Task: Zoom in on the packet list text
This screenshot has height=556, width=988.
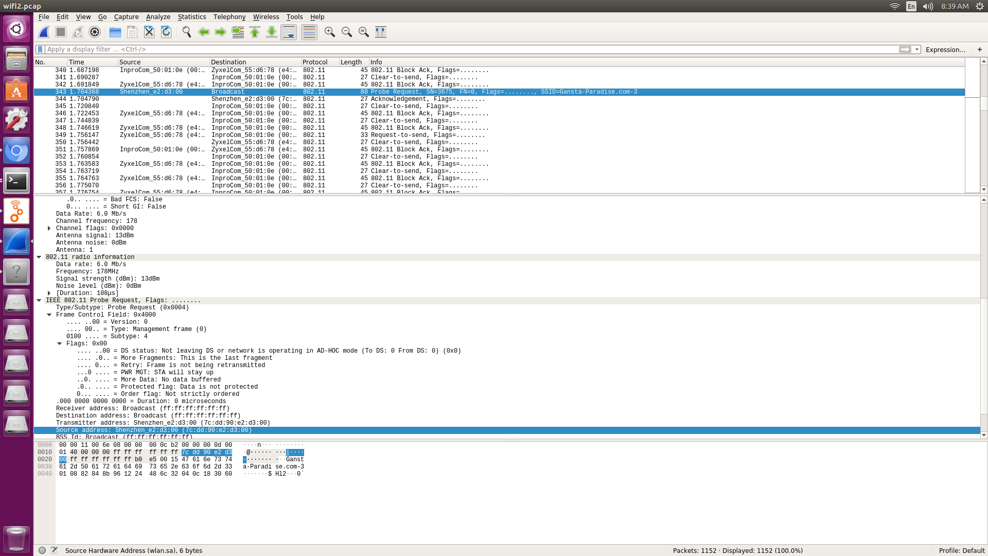Action: click(x=330, y=31)
